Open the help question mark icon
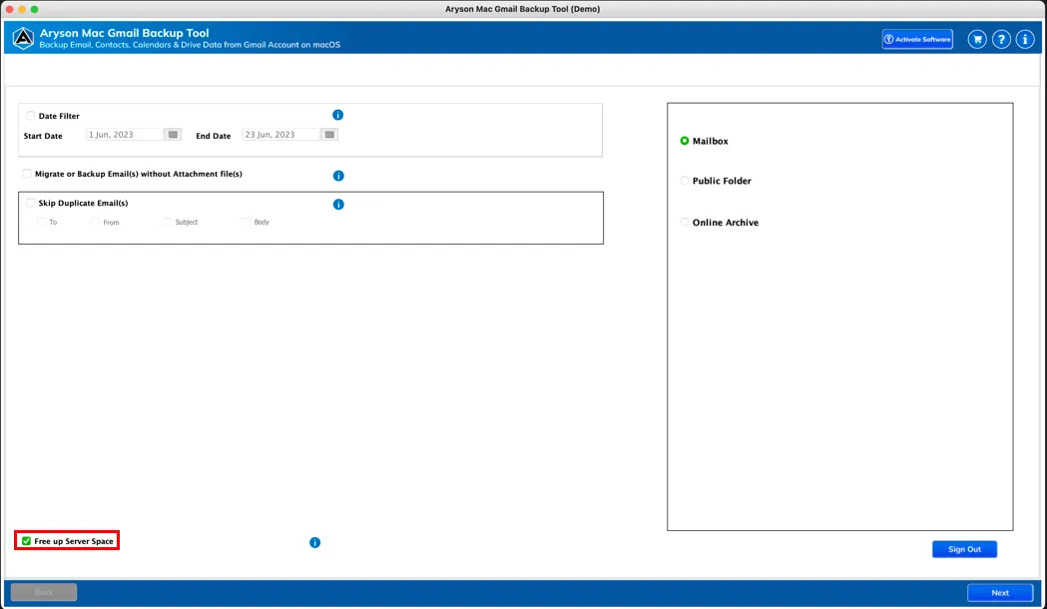This screenshot has width=1047, height=609. point(1001,39)
